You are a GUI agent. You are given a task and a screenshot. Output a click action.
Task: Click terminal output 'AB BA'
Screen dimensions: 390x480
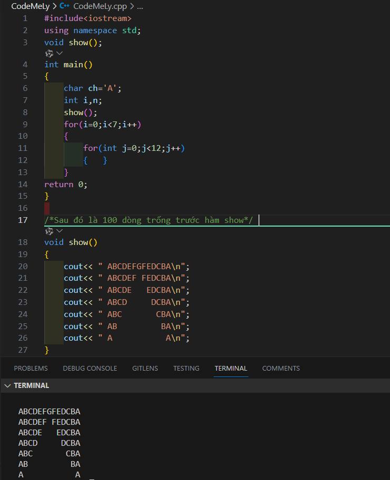click(49, 464)
